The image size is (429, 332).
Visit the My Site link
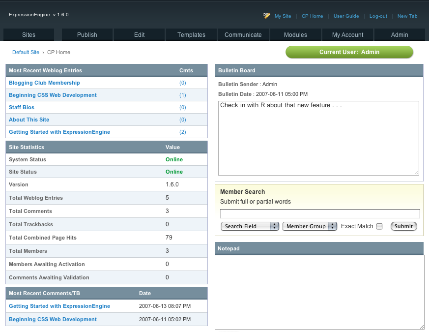pyautogui.click(x=283, y=16)
